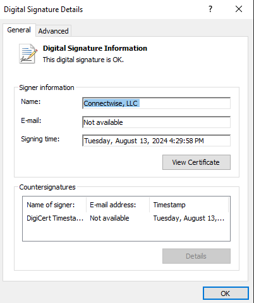Screen dimensions: 254x303
Task: Select the DigiCert Timestamp countersignature row
Action: 126,218
